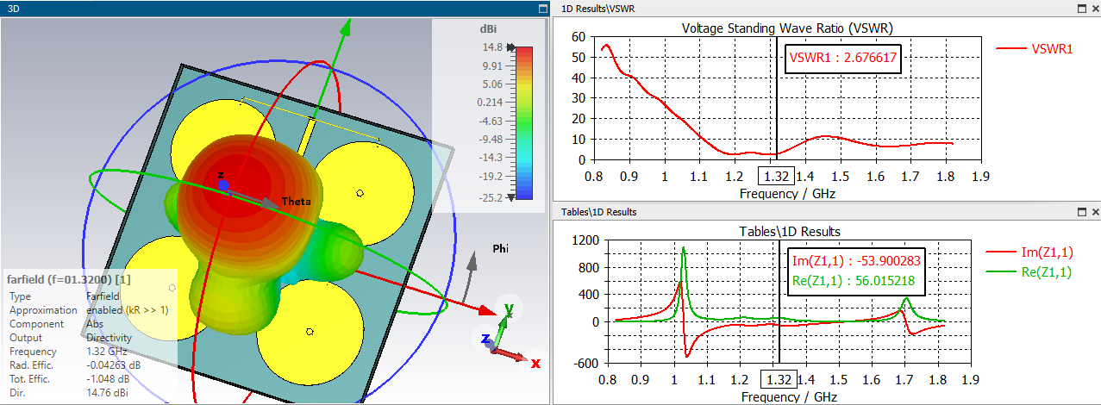
Task: Click the Im(Z1,1) legend entry
Action: 1029,252
